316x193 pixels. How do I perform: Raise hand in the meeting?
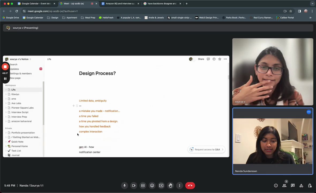tap(171, 185)
